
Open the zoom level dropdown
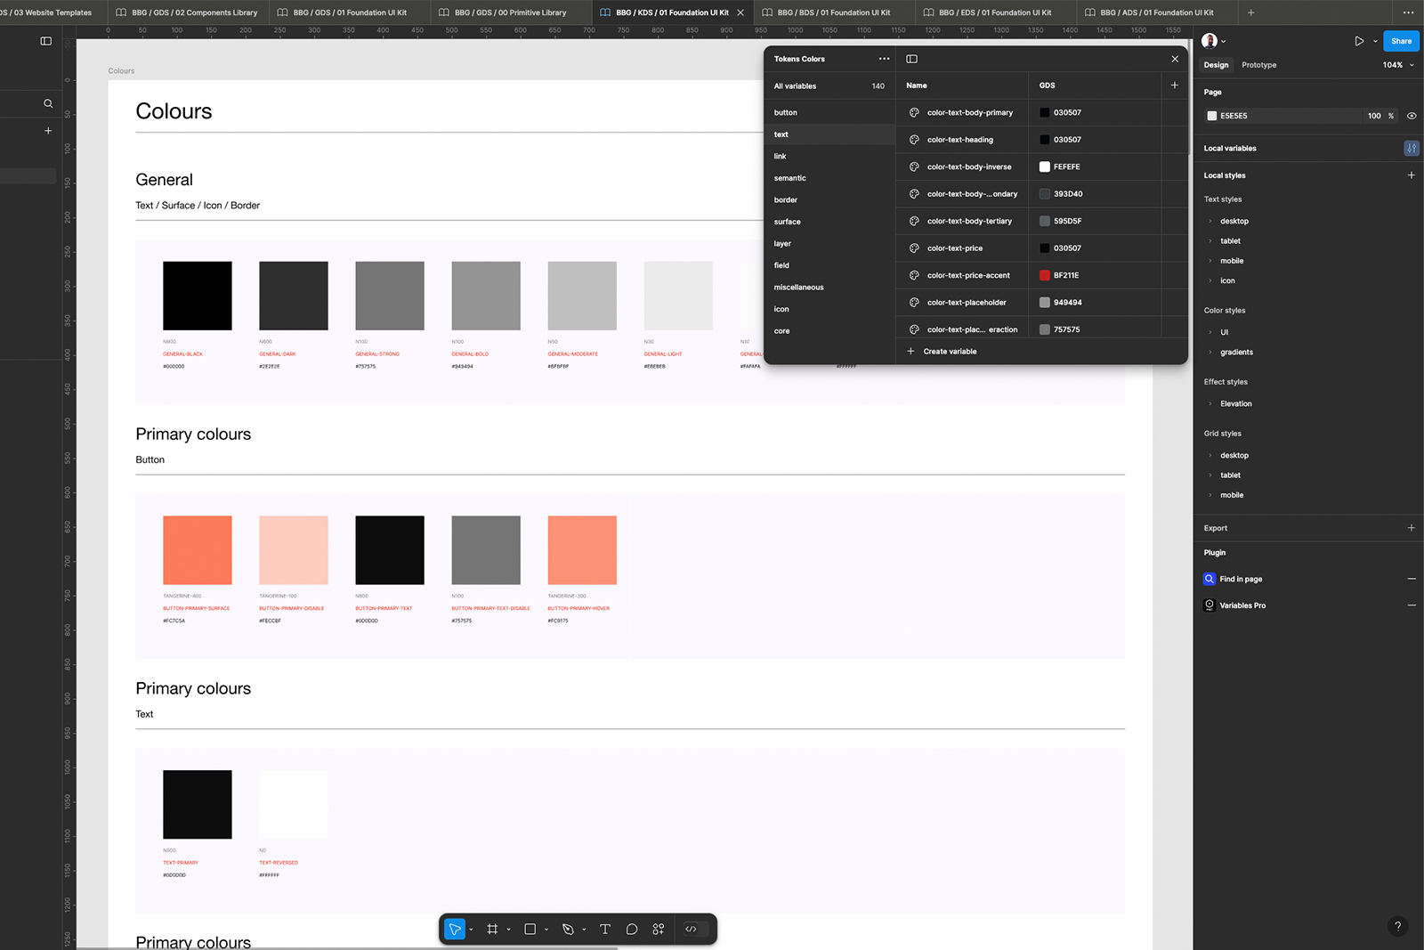[x=1398, y=65]
